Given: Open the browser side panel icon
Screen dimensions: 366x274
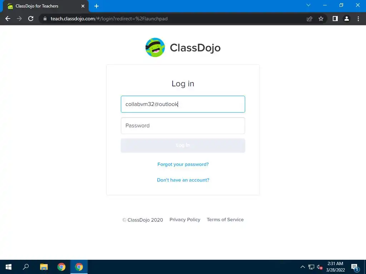Looking at the screenshot, I should (335, 19).
